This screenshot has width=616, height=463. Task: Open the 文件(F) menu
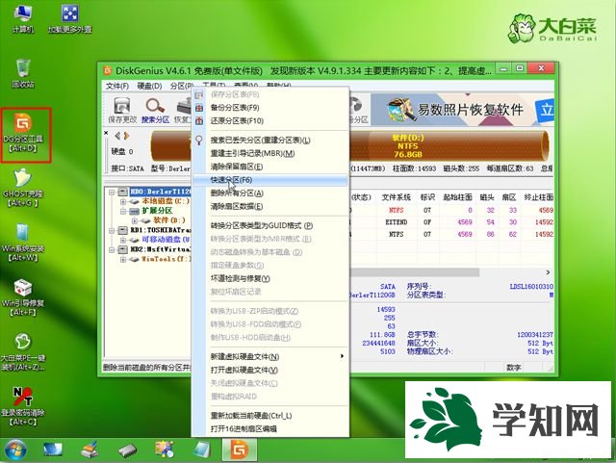pos(117,86)
